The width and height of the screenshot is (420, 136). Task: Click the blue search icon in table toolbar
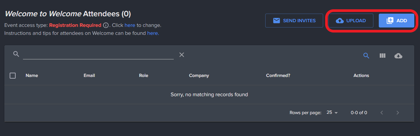[x=366, y=56]
